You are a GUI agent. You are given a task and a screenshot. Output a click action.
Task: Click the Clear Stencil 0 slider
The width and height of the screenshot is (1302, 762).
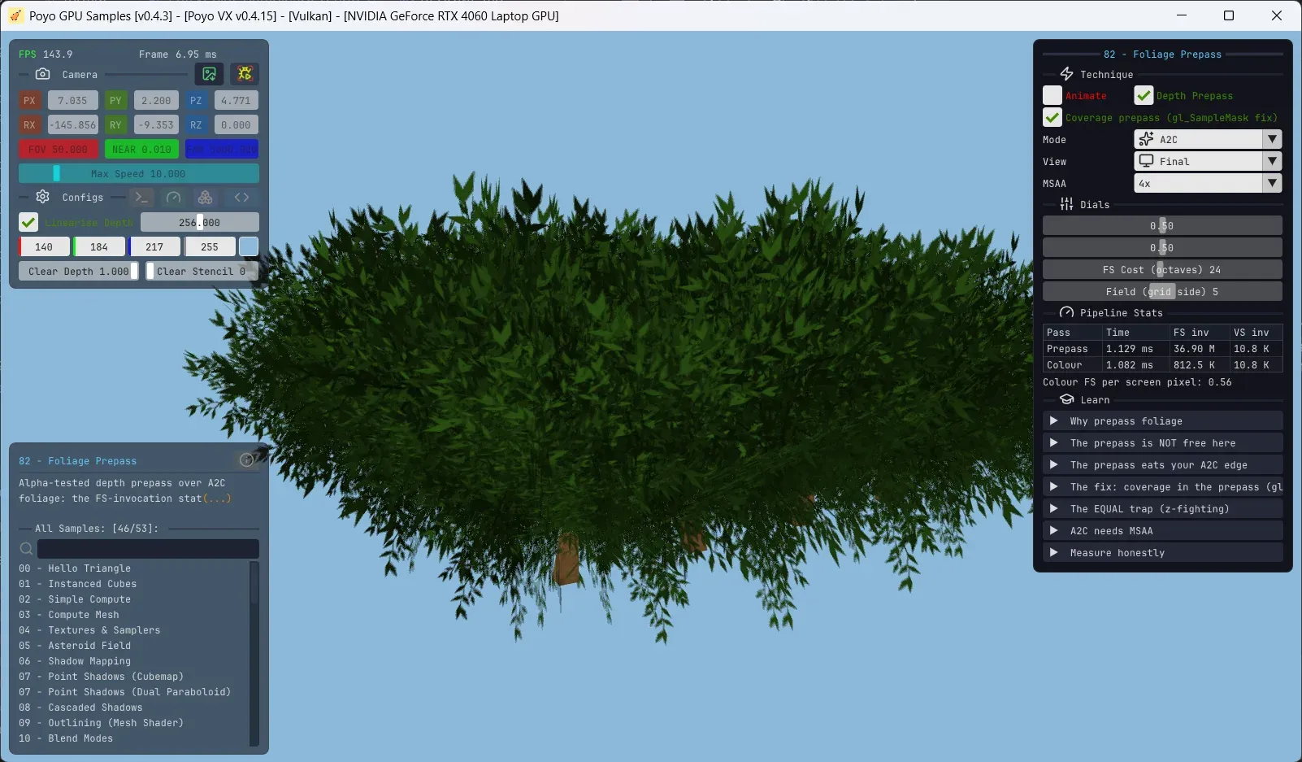202,271
